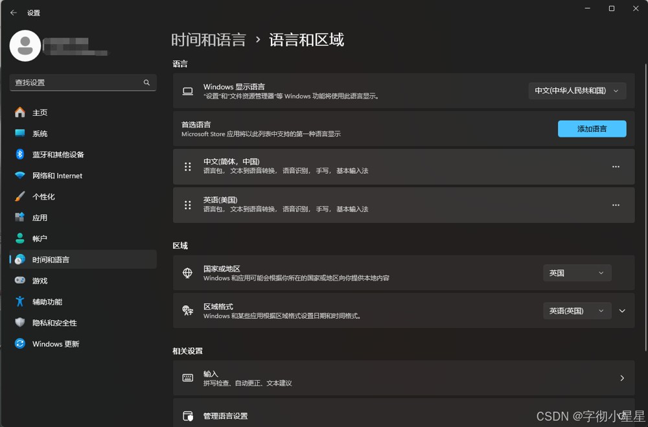648x427 pixels.
Task: Click the 应用 apps icon
Action: pyautogui.click(x=20, y=218)
